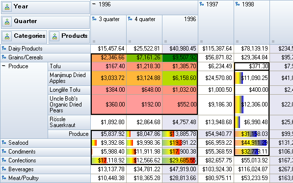Click the dark green $9,507.92 cell

point(180,57)
